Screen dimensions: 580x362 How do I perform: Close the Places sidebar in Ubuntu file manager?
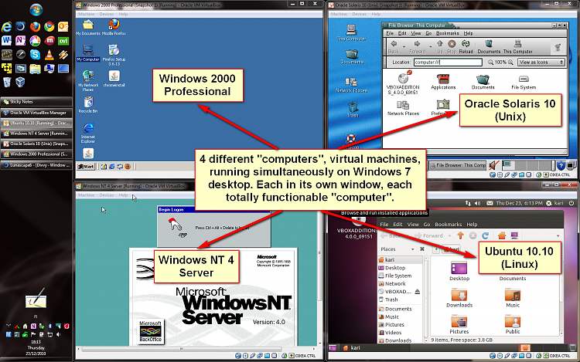pos(421,249)
